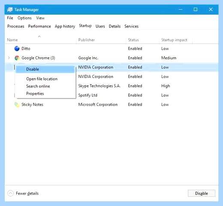Select the Ditto startup entry

[26, 49]
